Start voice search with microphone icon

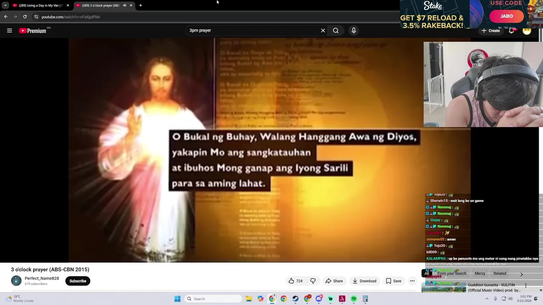(x=353, y=30)
